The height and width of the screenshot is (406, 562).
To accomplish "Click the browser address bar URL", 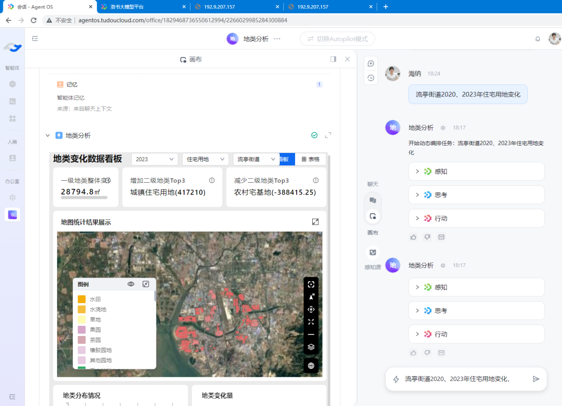I will [x=183, y=20].
